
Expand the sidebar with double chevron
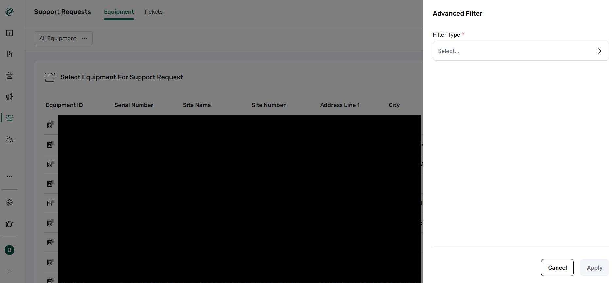[x=9, y=271]
